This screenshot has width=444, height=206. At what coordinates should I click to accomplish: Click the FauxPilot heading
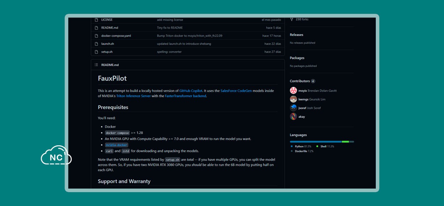click(x=112, y=78)
